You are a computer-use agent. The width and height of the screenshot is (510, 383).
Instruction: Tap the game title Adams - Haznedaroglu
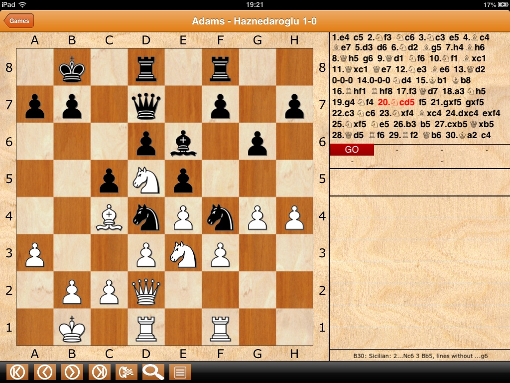pos(255,21)
